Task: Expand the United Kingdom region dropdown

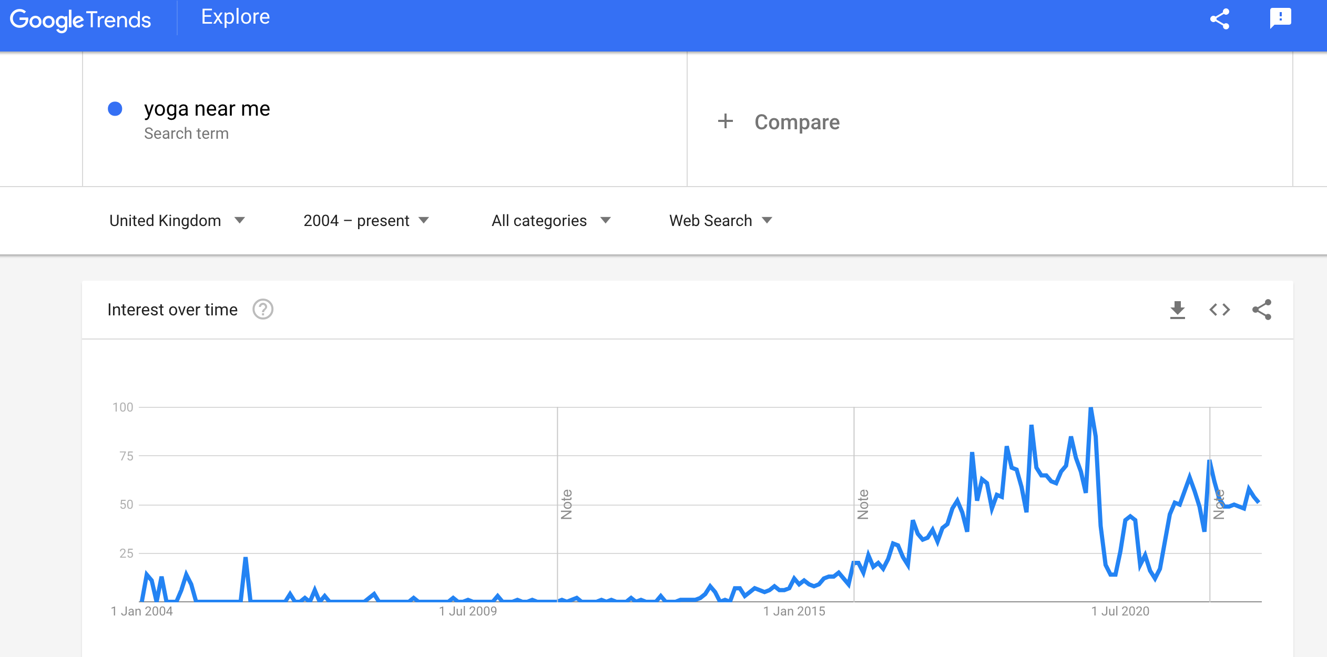Action: 177,221
